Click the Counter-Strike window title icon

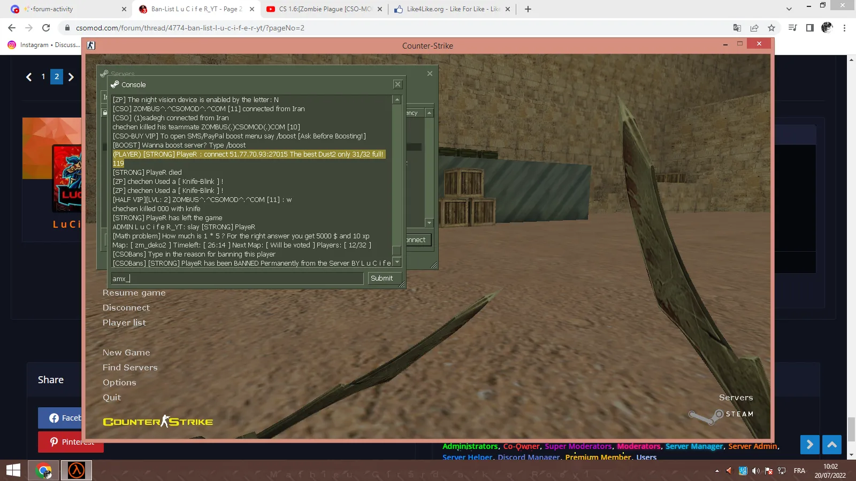(91, 45)
